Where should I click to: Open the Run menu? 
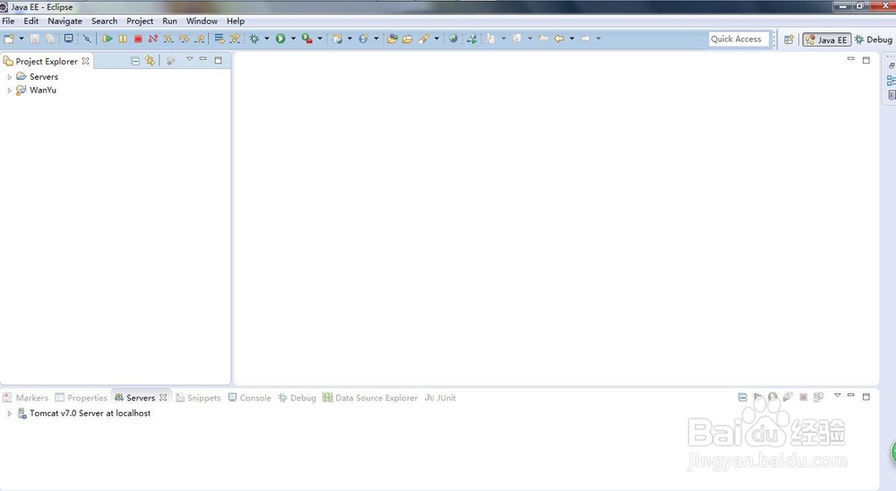[x=169, y=22]
